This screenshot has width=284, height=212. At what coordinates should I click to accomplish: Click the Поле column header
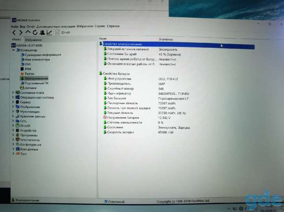103,39
